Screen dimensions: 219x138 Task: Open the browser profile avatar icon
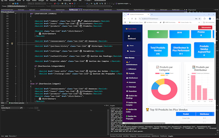210,19
